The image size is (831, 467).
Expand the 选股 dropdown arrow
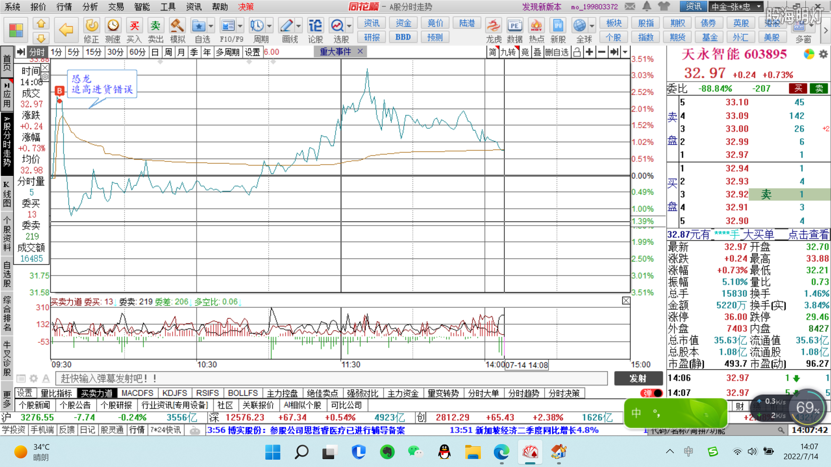point(349,26)
